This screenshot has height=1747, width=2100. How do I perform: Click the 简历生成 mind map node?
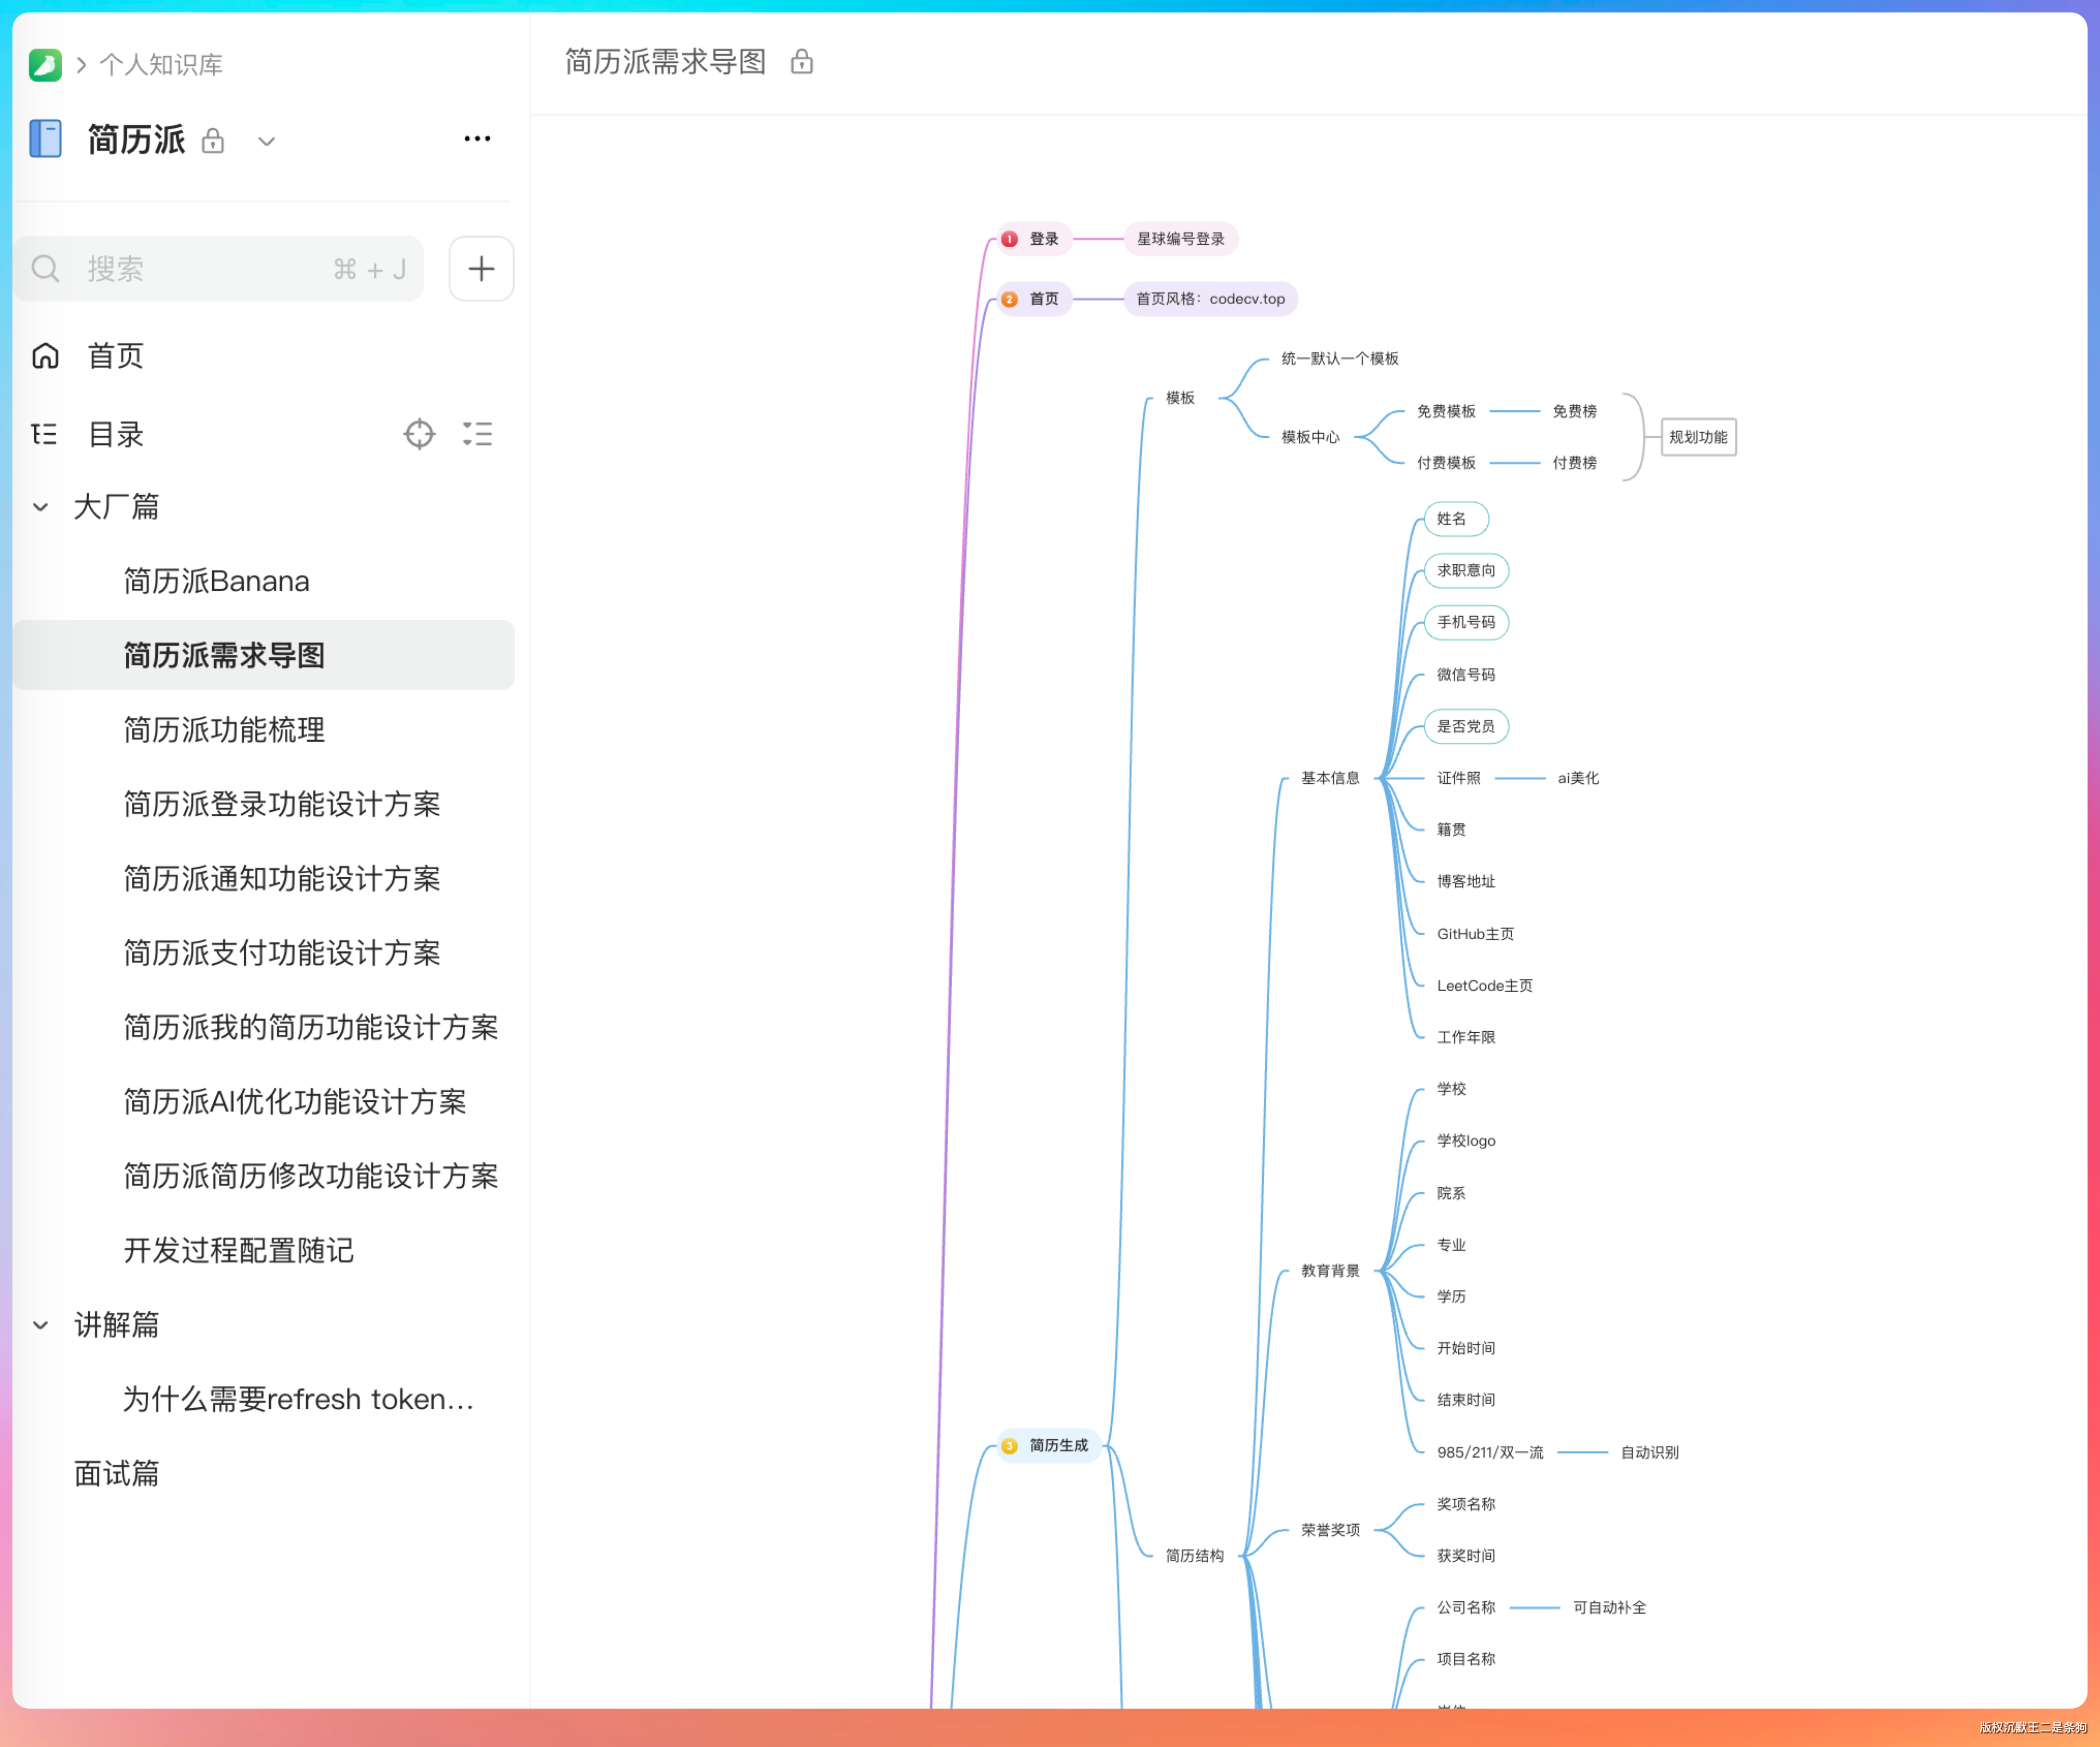pyautogui.click(x=1057, y=1445)
